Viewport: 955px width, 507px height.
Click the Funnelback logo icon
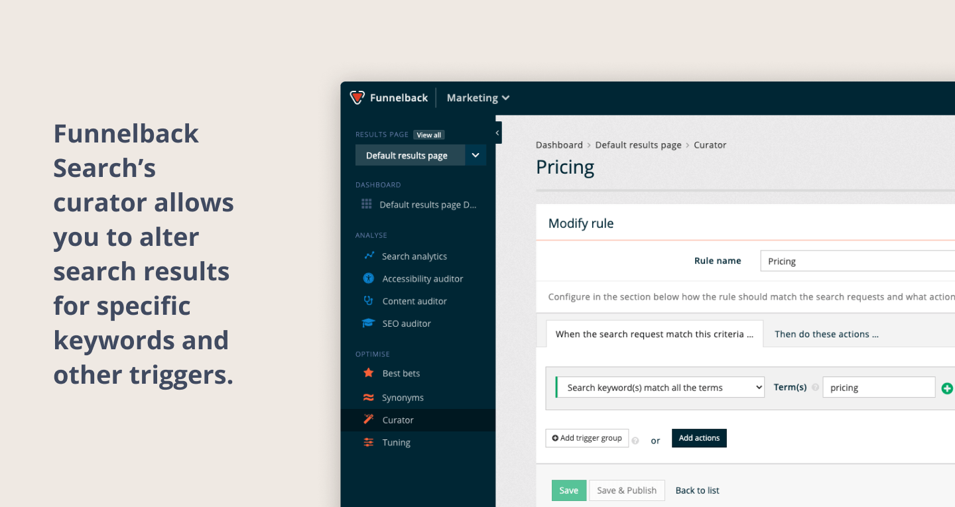(x=357, y=97)
